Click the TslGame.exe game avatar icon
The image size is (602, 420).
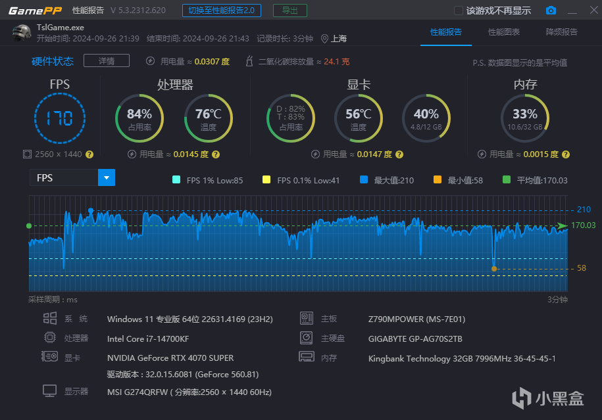coord(22,33)
